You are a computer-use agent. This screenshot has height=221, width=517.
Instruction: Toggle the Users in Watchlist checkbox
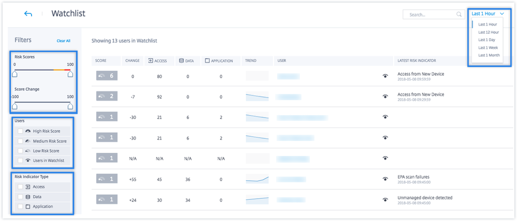coord(20,161)
